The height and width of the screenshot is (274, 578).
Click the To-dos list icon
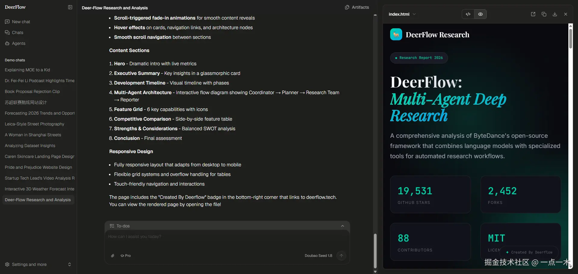(112, 226)
